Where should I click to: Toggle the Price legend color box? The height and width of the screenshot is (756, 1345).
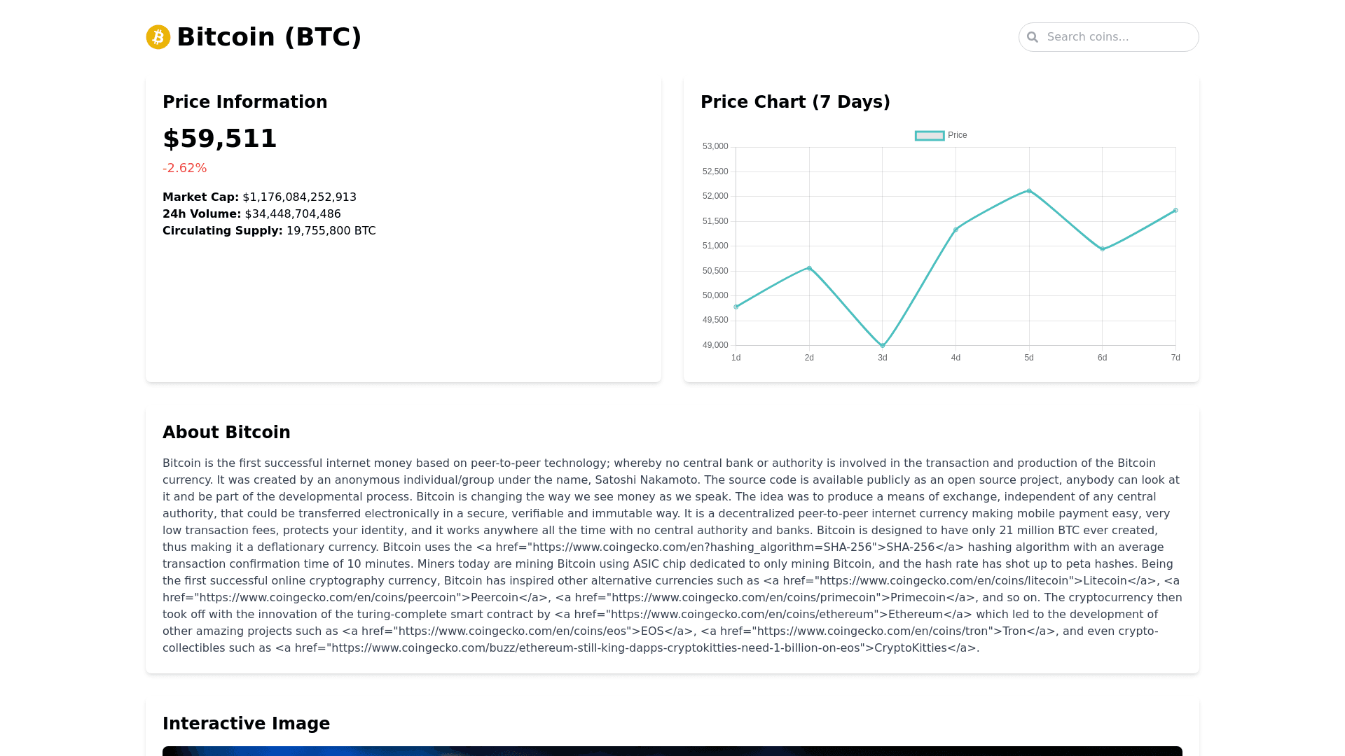[930, 136]
